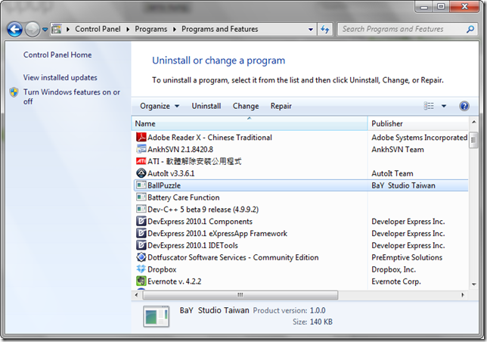Click BaY Studio Taiwan publisher cell in the list
487x342 pixels.
pos(403,185)
